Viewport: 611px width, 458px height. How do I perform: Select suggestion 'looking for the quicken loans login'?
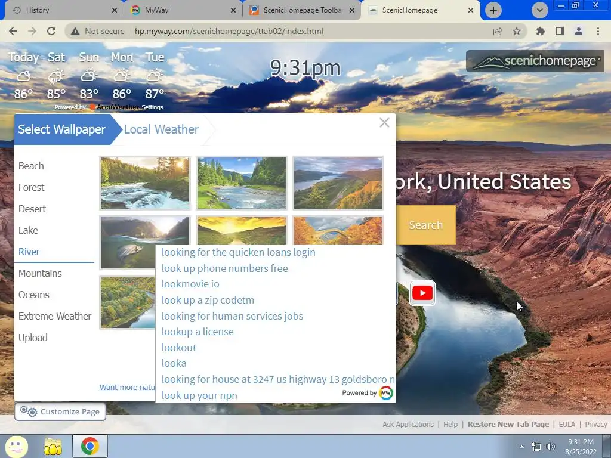[239, 252]
